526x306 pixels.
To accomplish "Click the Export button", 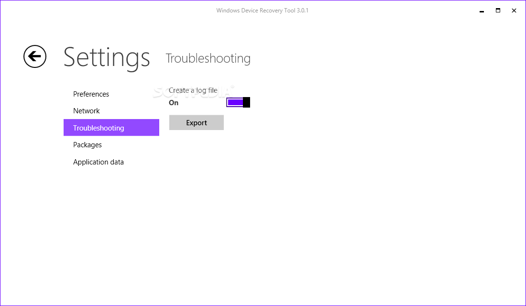I will click(x=197, y=122).
